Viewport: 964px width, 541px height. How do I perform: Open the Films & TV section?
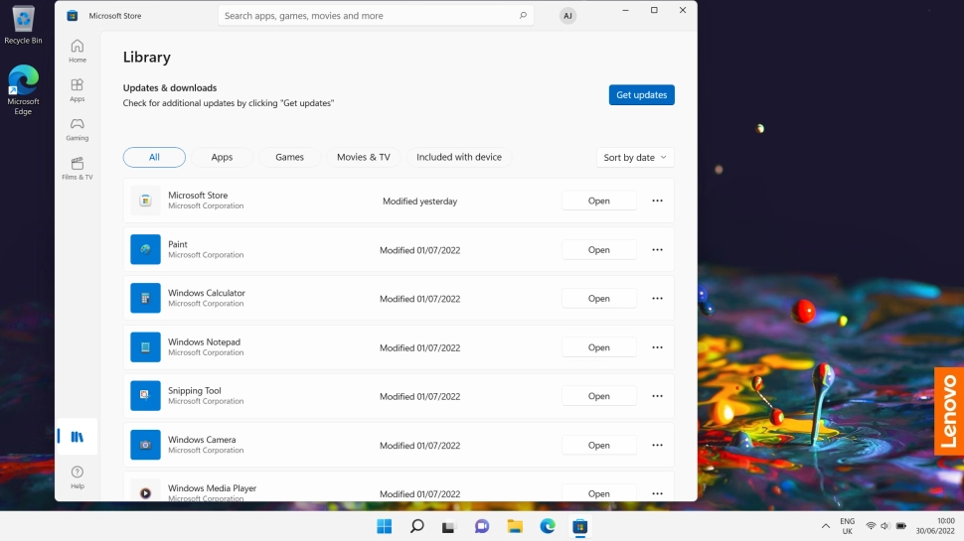tap(78, 169)
